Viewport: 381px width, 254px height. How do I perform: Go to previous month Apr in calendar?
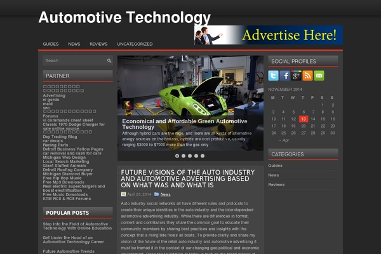(284, 140)
